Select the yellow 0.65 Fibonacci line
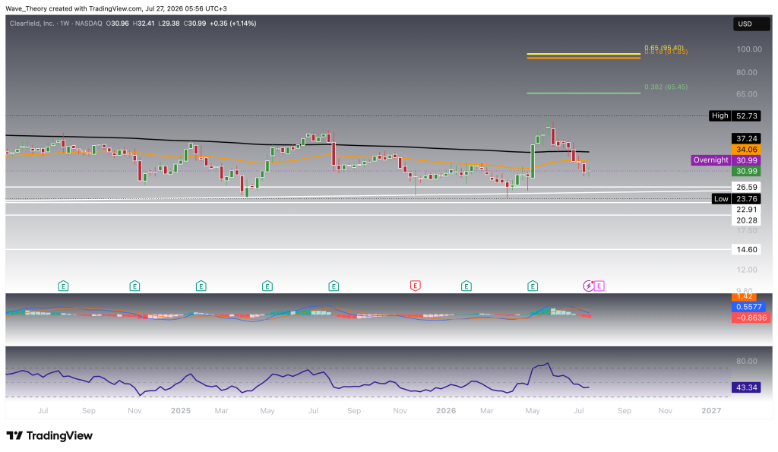The width and height of the screenshot is (778, 452). pyautogui.click(x=583, y=54)
